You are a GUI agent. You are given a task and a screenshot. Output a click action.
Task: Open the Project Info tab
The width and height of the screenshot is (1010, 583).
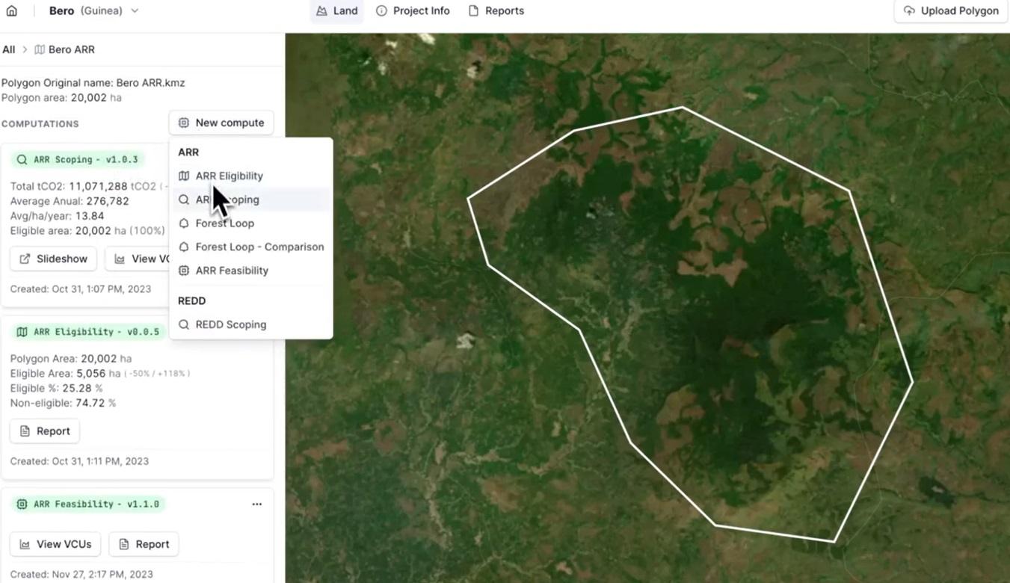click(413, 10)
